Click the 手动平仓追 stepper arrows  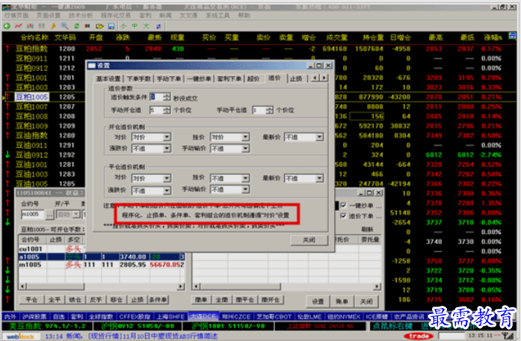pyautogui.click(x=270, y=110)
